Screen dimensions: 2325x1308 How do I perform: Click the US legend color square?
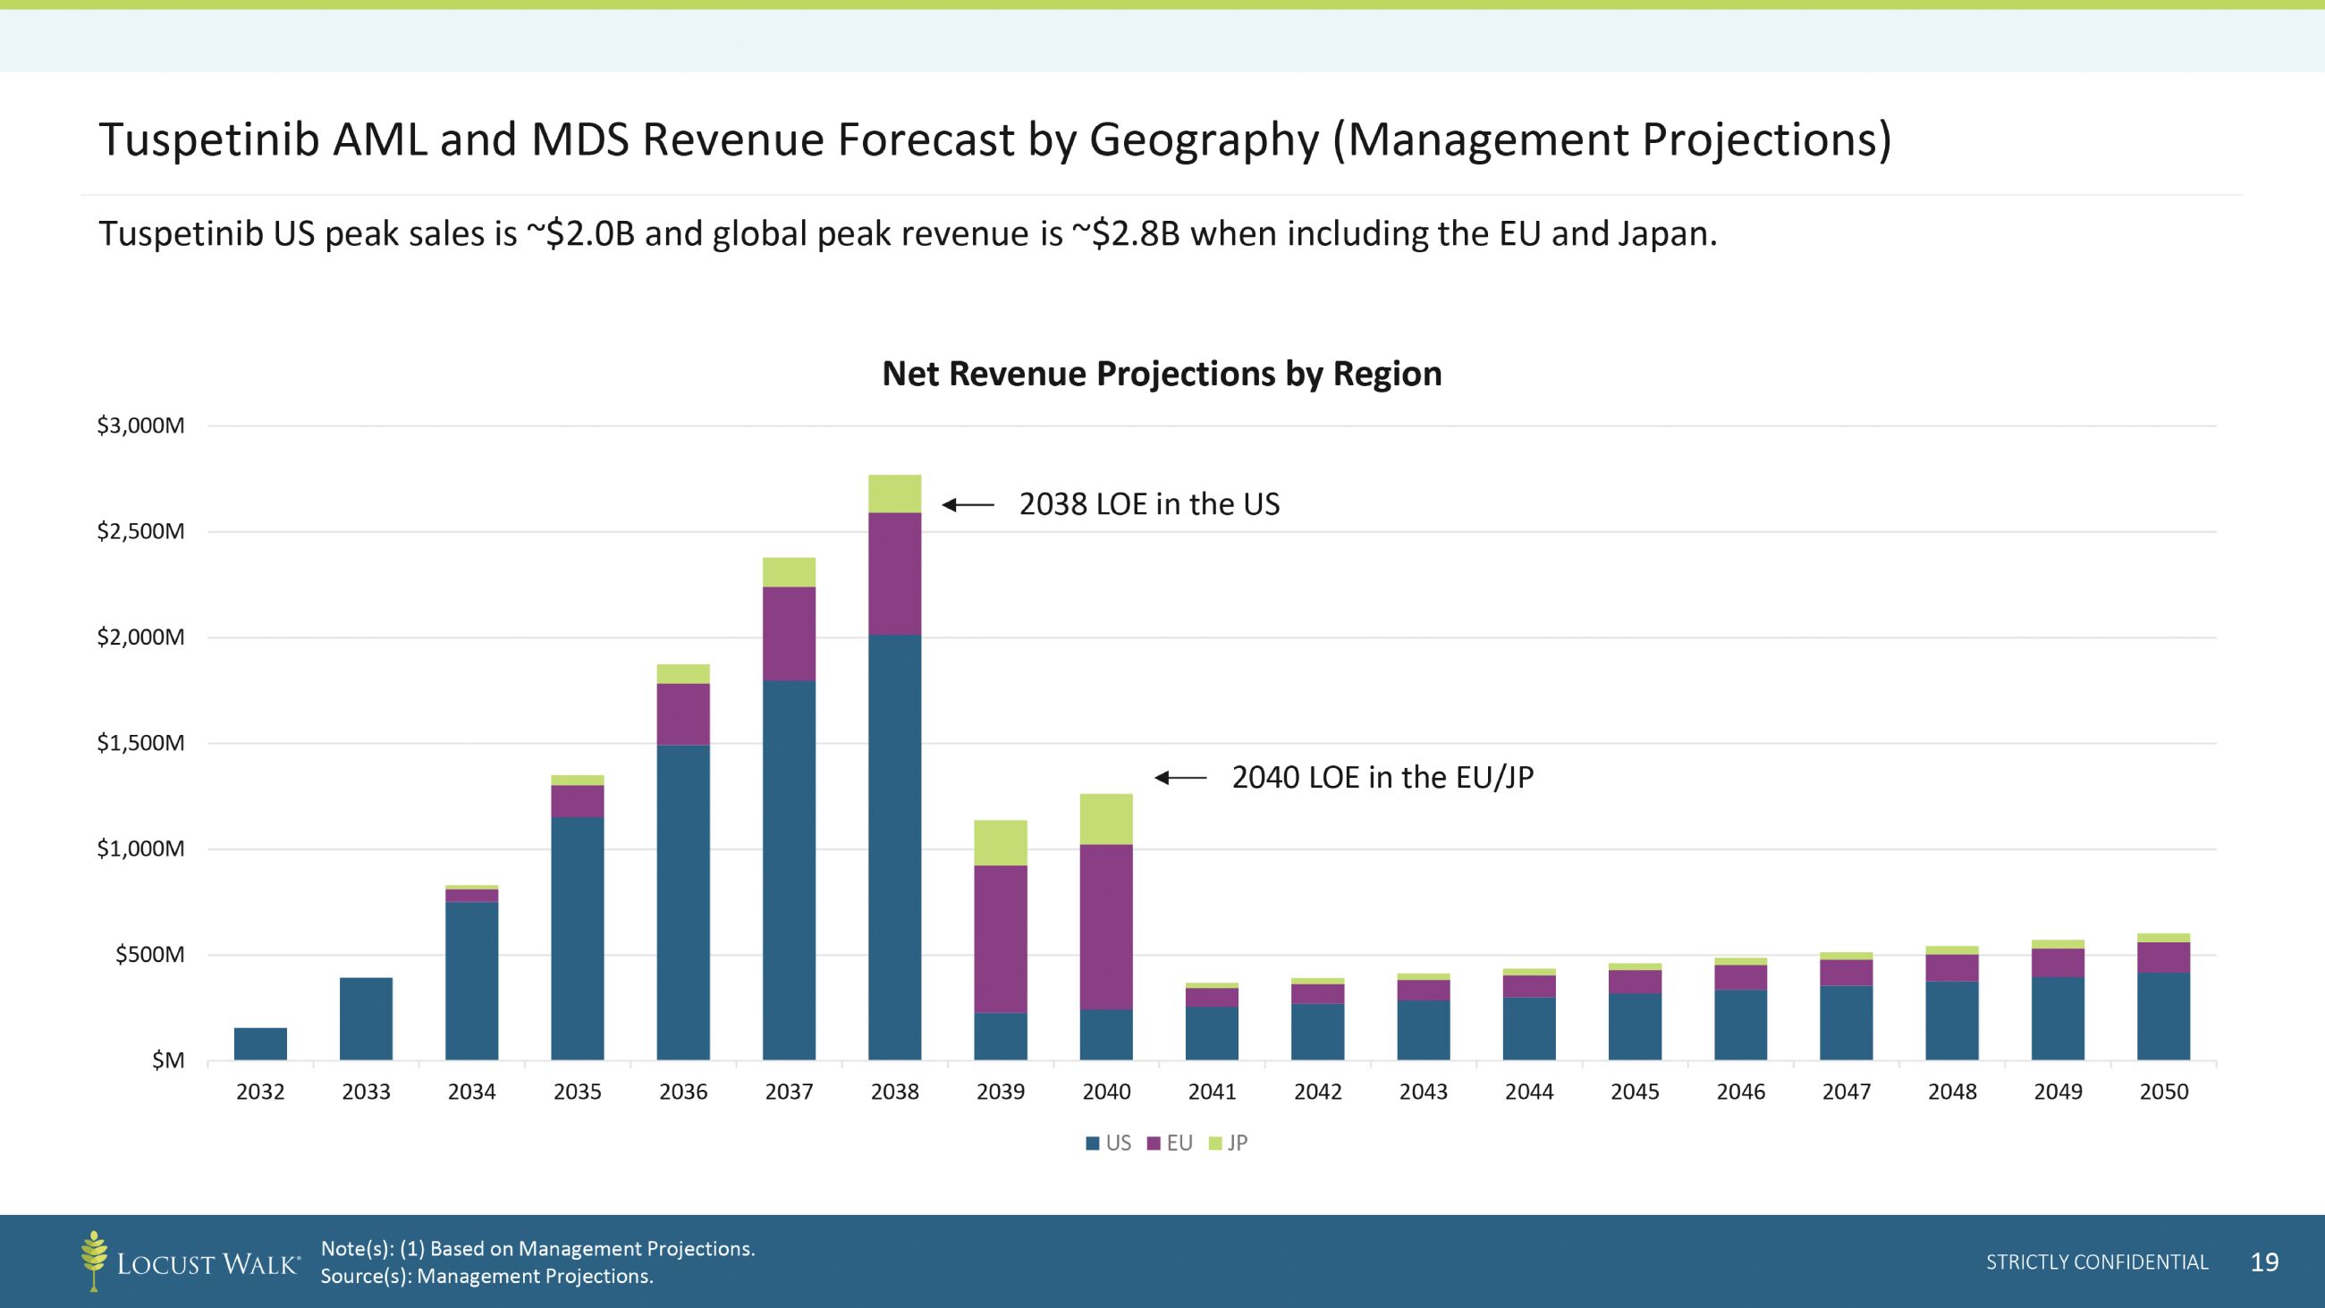click(x=1093, y=1143)
